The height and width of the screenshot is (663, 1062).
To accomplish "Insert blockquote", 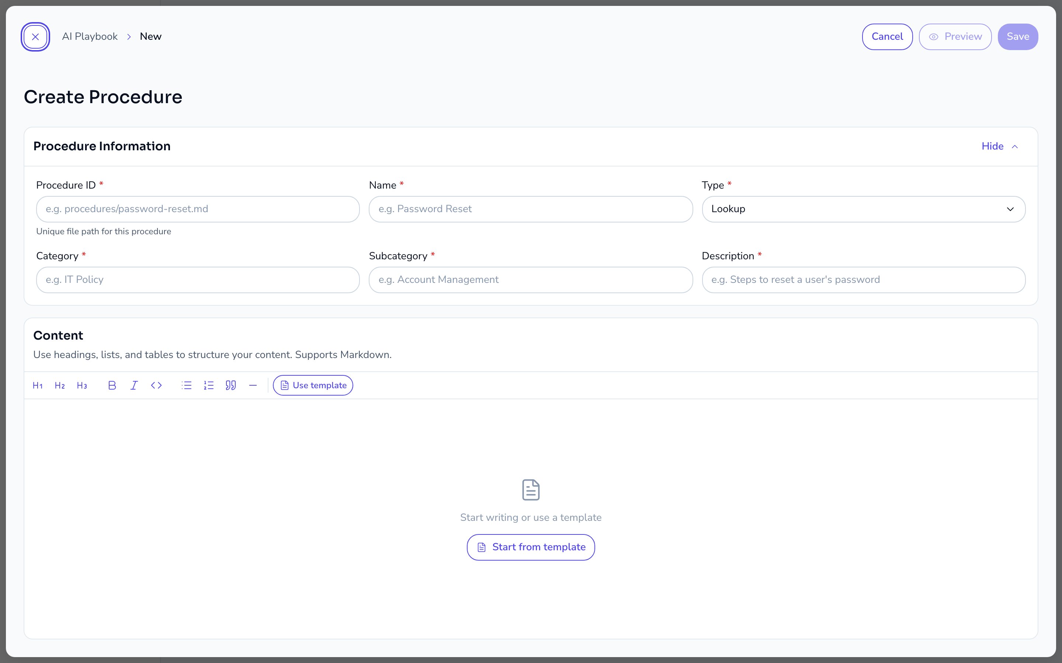I will 231,385.
